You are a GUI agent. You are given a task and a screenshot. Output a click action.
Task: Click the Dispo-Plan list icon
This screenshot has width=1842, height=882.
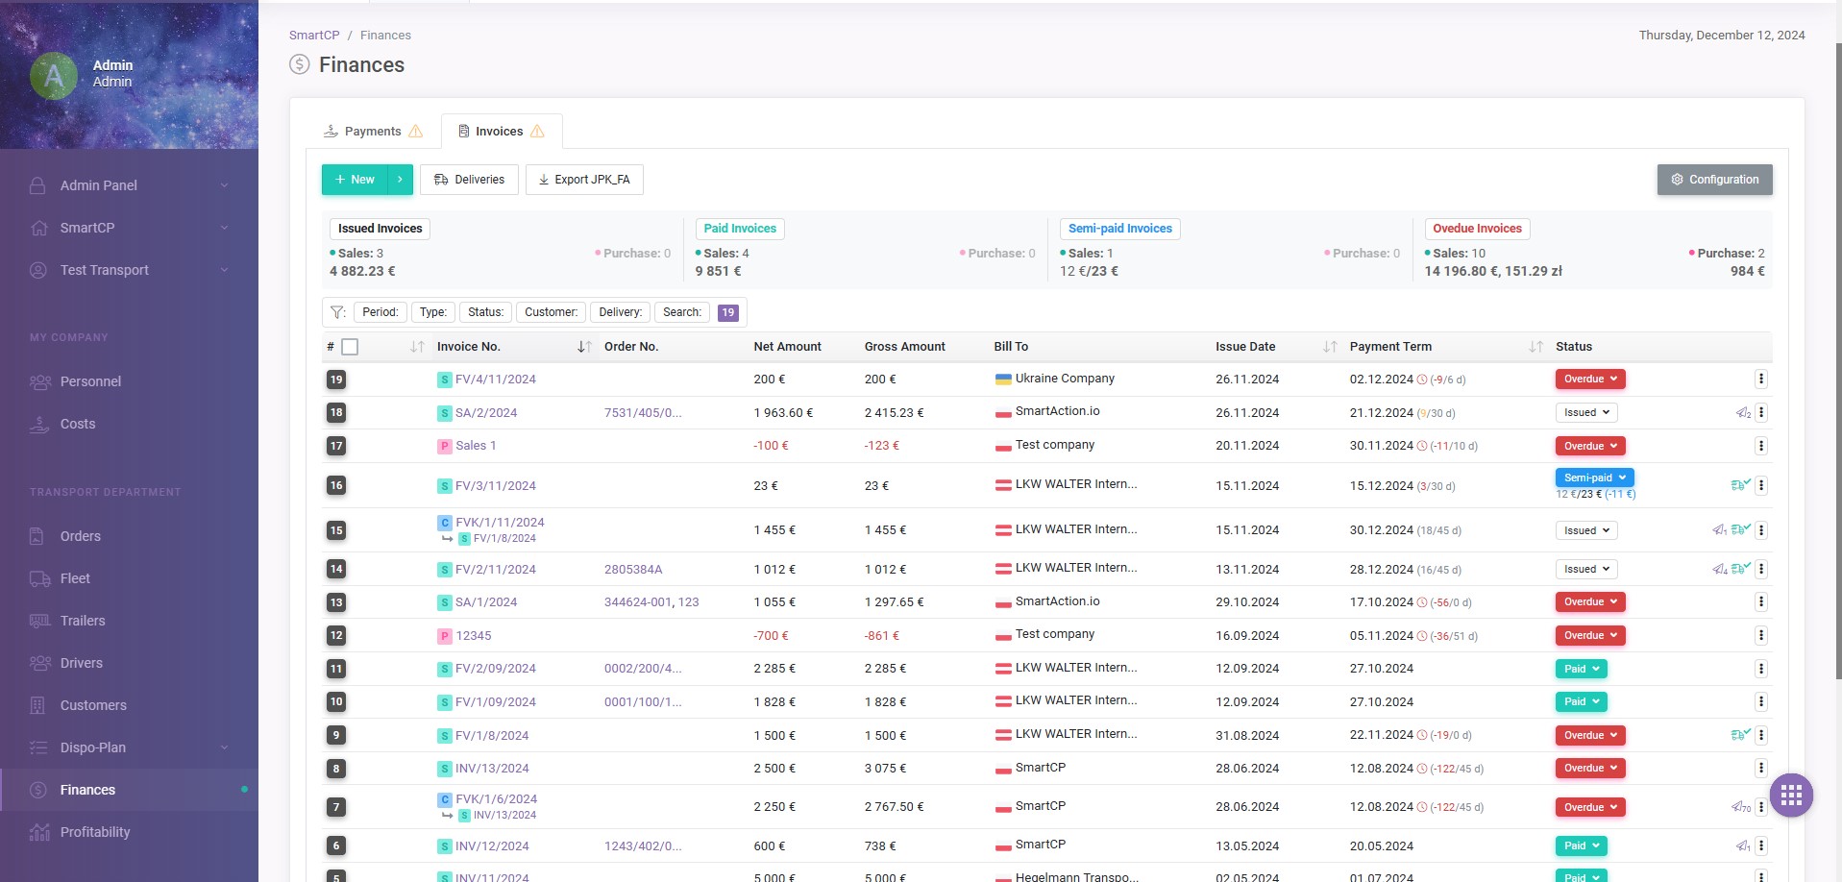tap(38, 747)
